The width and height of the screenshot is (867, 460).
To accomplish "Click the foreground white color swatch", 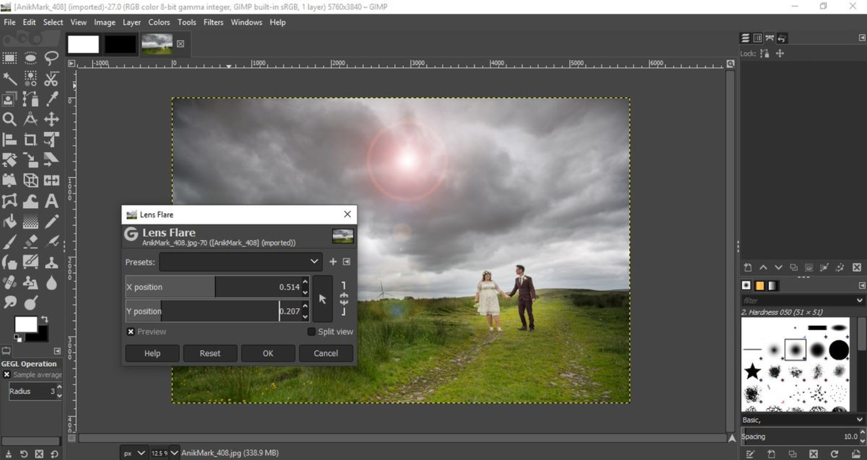I will [25, 324].
